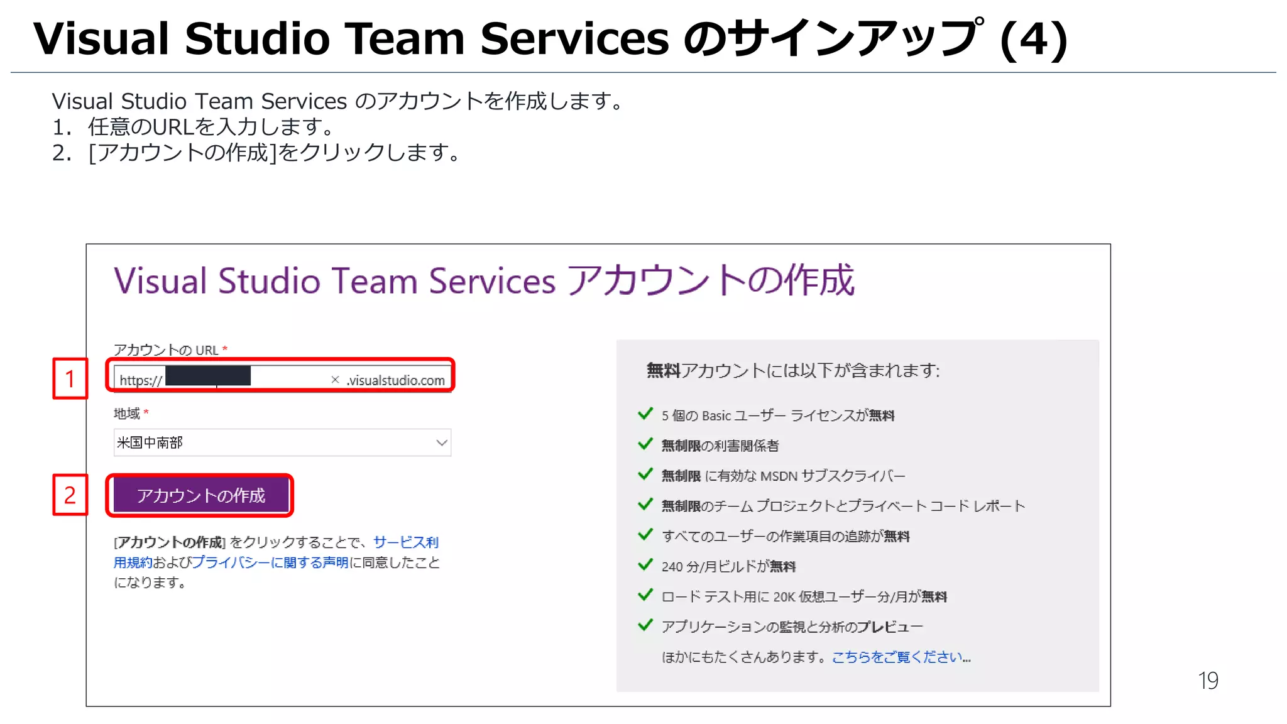Click the heading 無料アカウントには以下が含まれます

point(793,370)
